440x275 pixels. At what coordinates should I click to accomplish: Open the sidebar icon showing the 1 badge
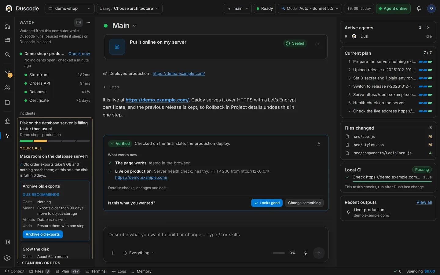(7, 73)
